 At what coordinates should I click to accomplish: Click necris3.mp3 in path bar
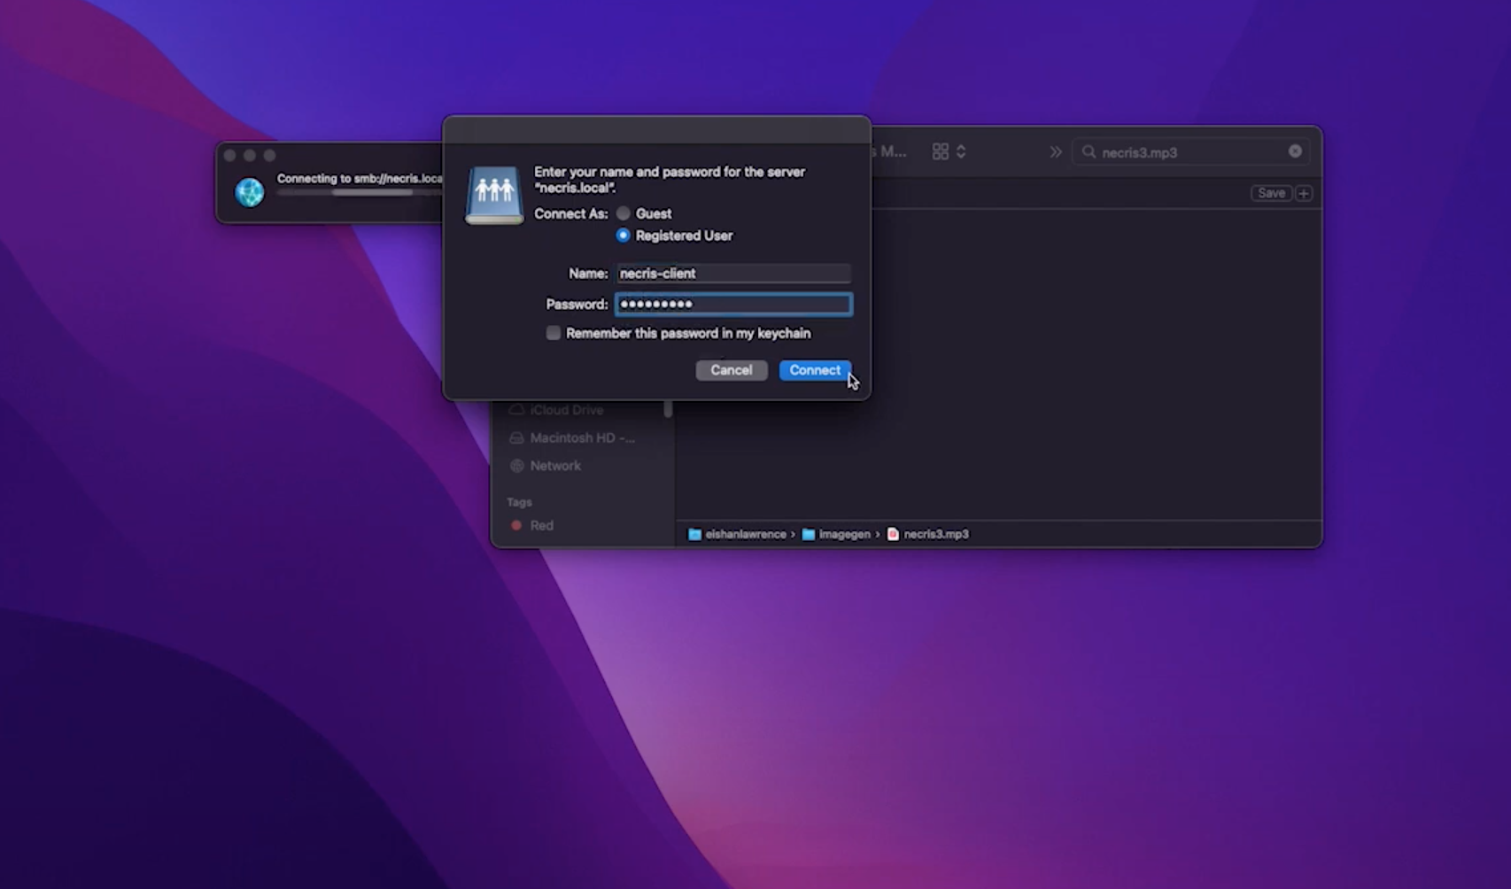928,535
